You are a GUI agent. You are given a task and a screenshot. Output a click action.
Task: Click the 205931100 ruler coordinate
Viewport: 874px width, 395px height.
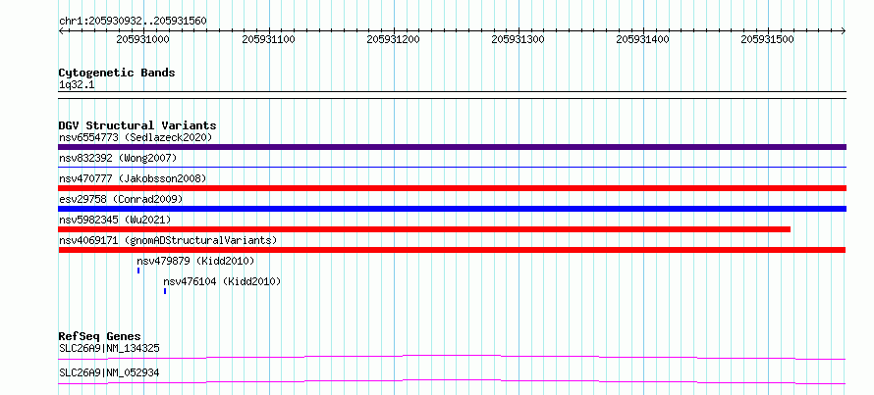tap(269, 39)
